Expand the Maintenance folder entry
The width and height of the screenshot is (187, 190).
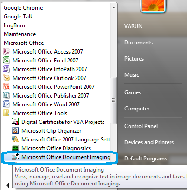click(20, 34)
